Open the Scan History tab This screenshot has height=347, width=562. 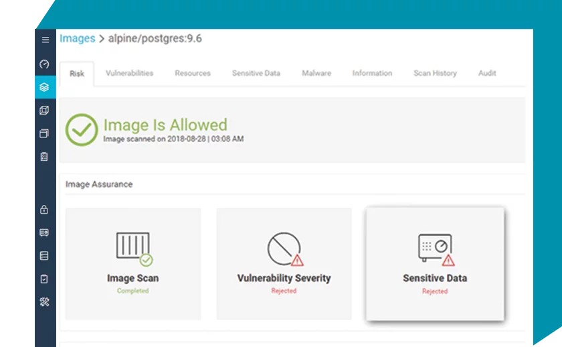(435, 73)
